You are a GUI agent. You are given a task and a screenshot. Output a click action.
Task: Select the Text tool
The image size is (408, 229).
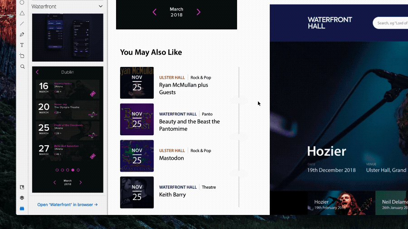[x=22, y=45]
